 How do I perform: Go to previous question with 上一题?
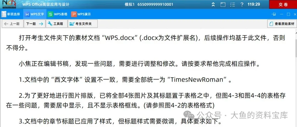12,24
